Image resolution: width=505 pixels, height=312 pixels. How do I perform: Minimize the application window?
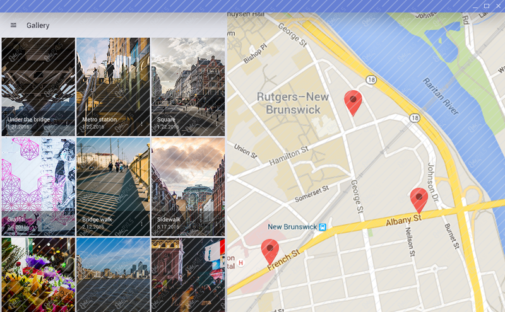(x=475, y=7)
